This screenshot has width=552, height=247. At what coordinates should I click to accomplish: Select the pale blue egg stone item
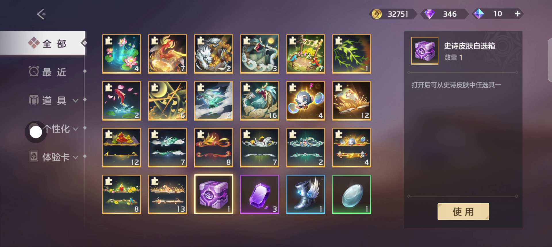(x=352, y=194)
